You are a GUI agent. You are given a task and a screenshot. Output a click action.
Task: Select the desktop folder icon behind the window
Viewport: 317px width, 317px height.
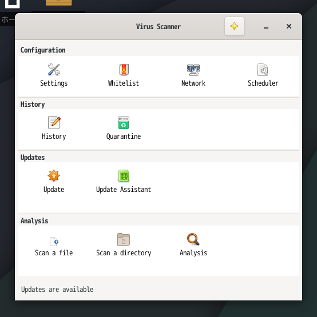click(x=58, y=2)
